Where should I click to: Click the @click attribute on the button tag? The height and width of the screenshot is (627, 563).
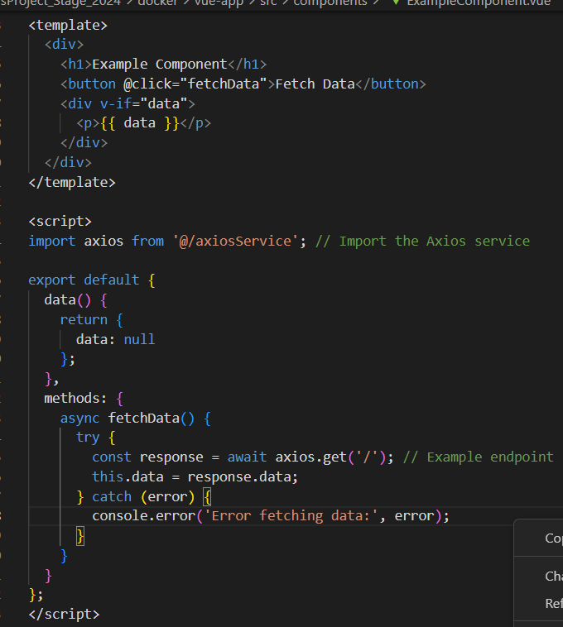coord(147,84)
